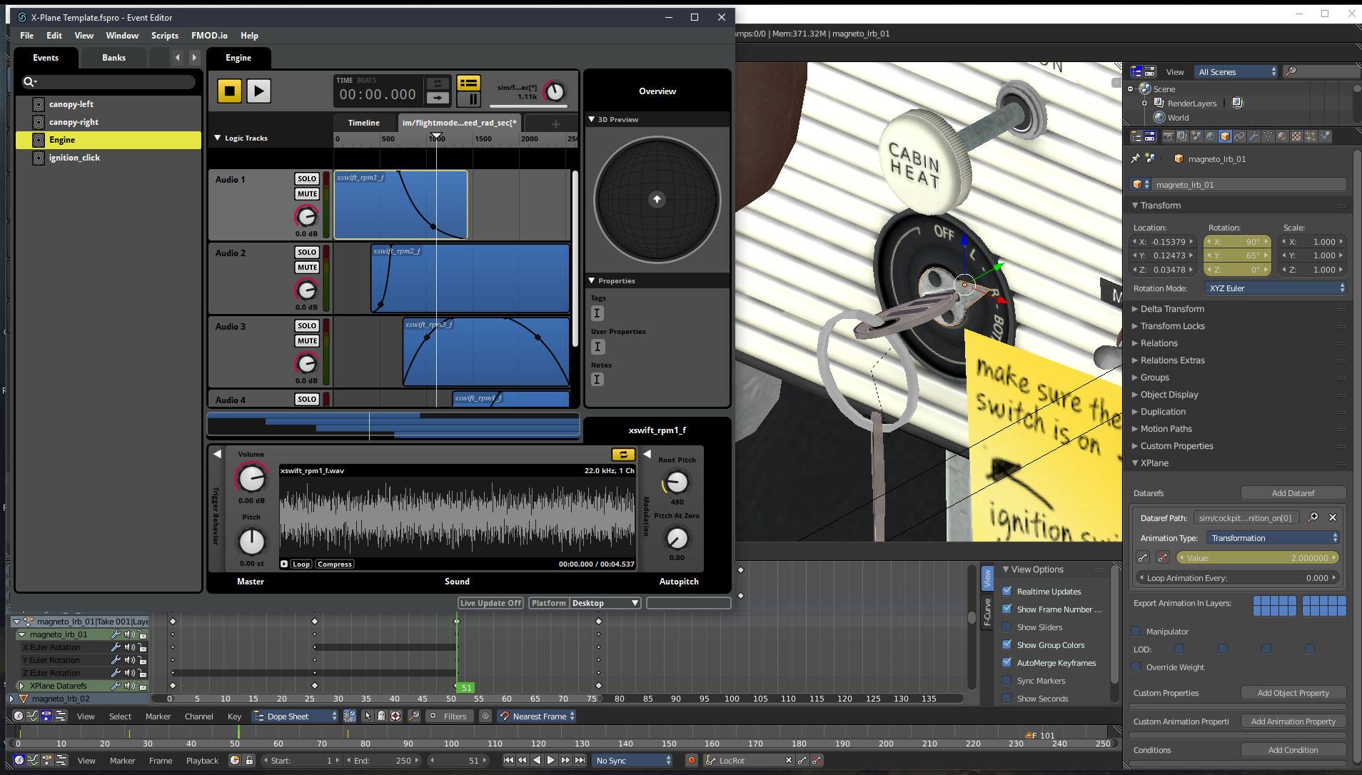
Task: Open the Scripts menu
Action: (164, 36)
